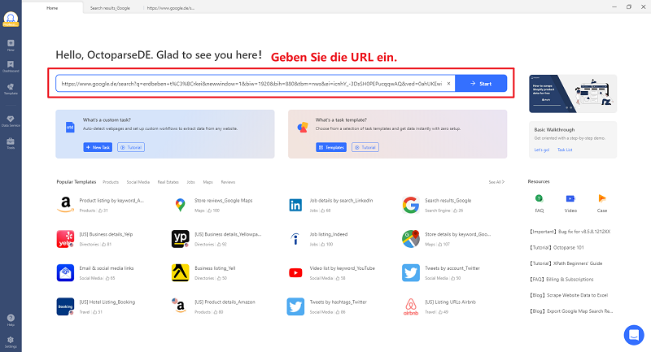
Task: Select the Tweets by account_Twitter template
Action: pyautogui.click(x=442, y=273)
